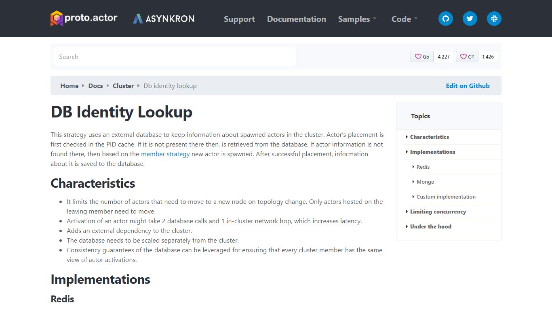Open Edit on Github link
This screenshot has height=310, width=552.
click(468, 86)
